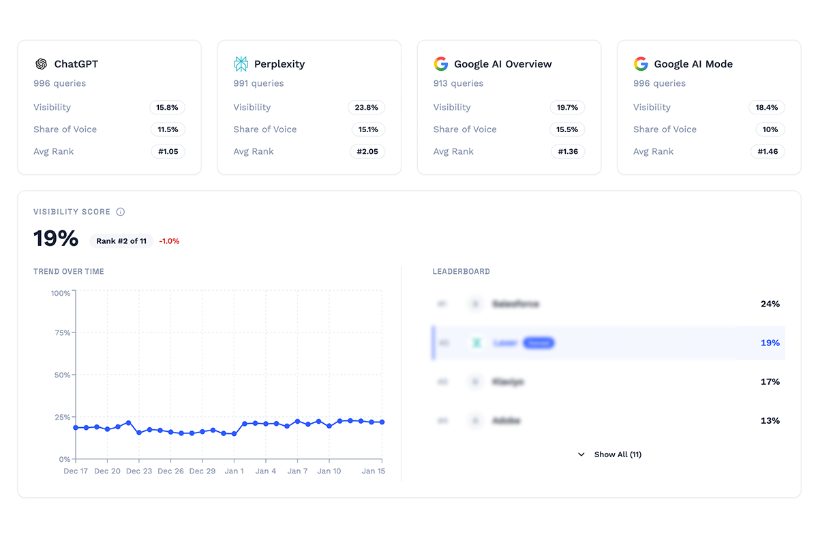Image resolution: width=818 pixels, height=545 pixels.
Task: Select the Google icon on Google AI Overview card
Action: 440,63
